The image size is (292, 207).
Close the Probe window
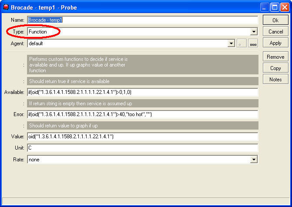coord(285,7)
